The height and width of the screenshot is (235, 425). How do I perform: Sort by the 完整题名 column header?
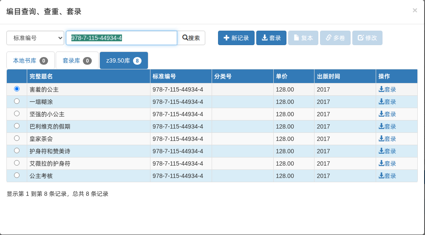click(41, 76)
